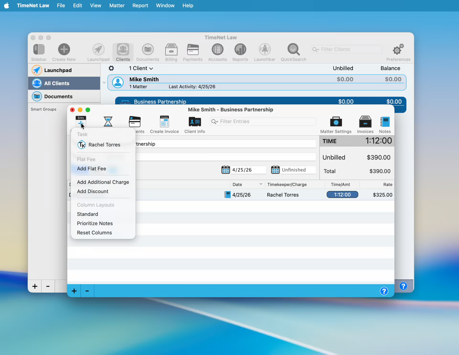Open Matter Settings icon
Image resolution: width=459 pixels, height=355 pixels.
336,122
